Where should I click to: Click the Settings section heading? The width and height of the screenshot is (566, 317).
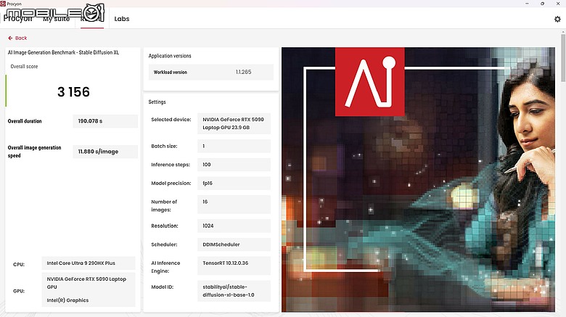157,102
